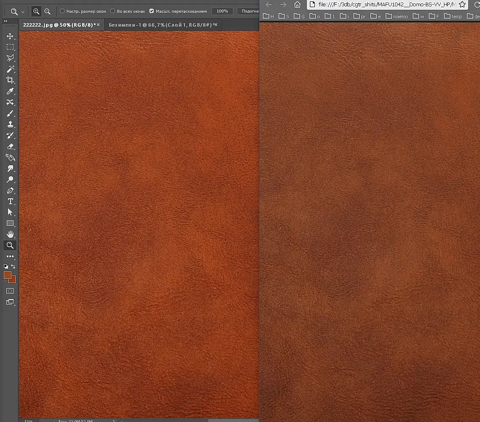Image resolution: width=480 pixels, height=422 pixels.
Task: Open the 'temp' bookmarks folder
Action: pos(453,16)
